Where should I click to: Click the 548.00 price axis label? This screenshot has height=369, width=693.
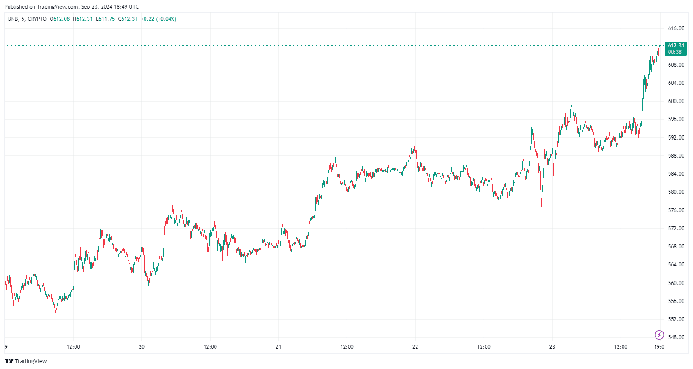point(676,337)
